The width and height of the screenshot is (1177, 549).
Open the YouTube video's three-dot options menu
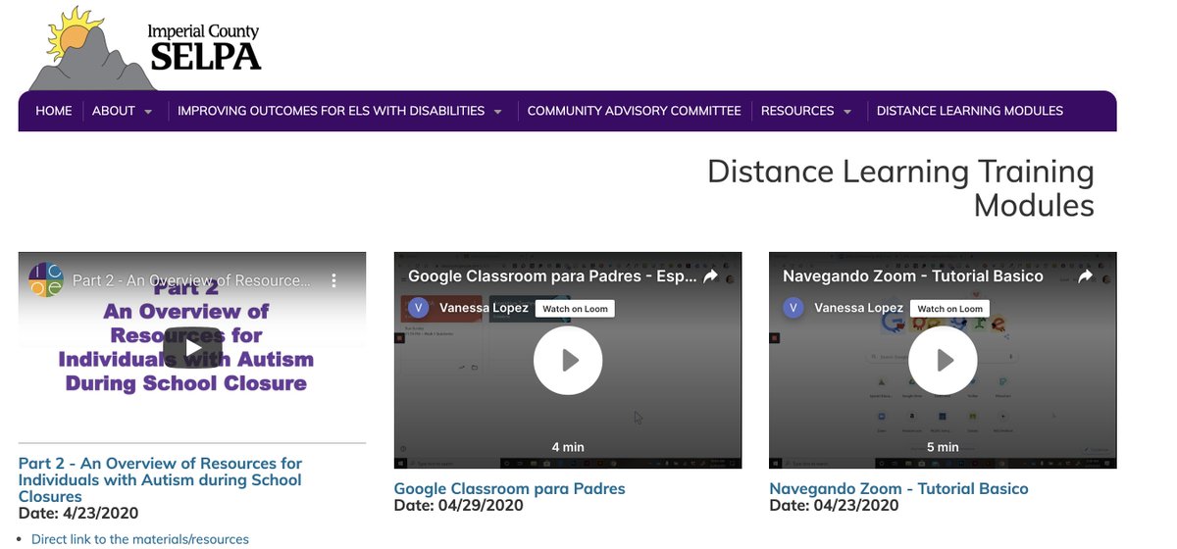tap(333, 280)
